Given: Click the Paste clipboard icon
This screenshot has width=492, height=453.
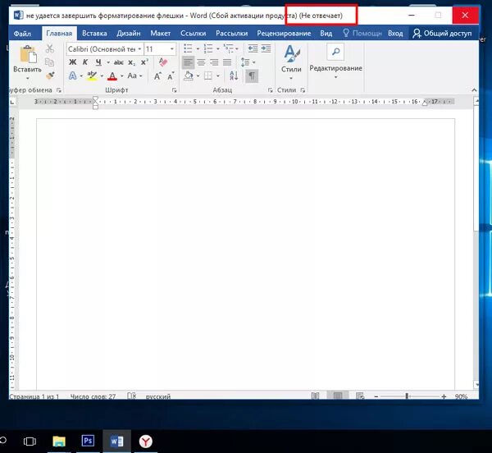Looking at the screenshot, I should pyautogui.click(x=28, y=54).
